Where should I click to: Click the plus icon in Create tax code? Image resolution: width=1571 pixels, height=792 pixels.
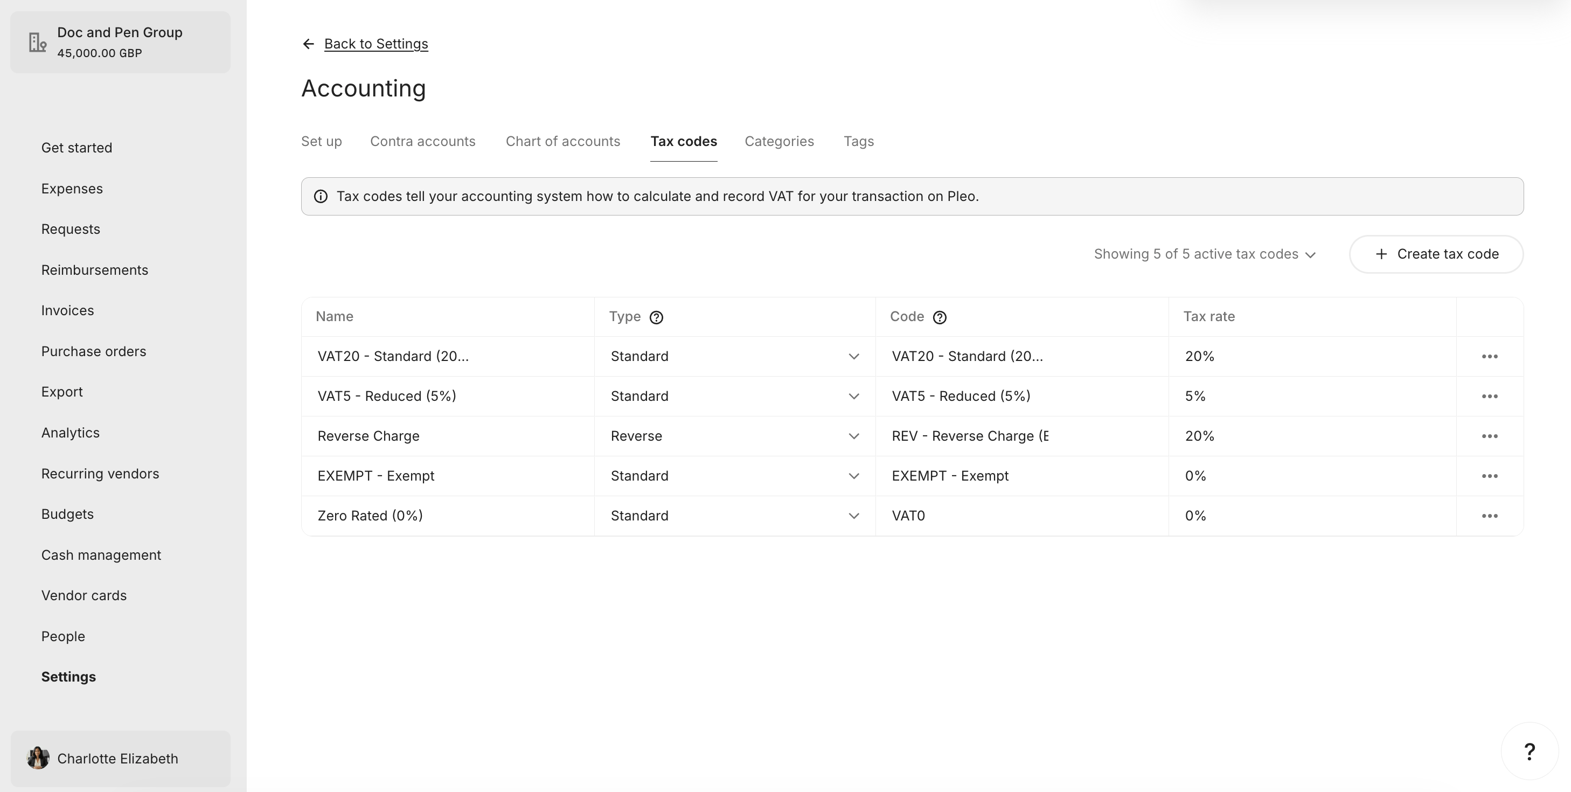[x=1381, y=254]
